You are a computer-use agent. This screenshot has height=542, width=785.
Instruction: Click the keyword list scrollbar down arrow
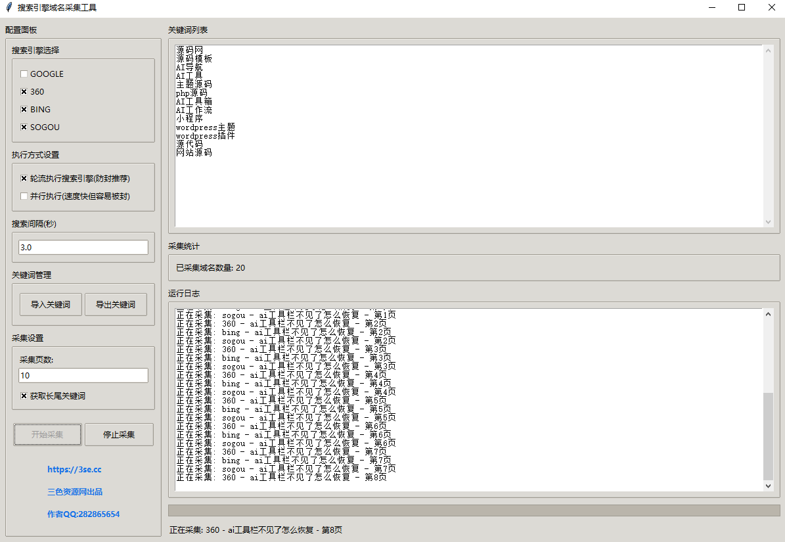[x=769, y=222]
